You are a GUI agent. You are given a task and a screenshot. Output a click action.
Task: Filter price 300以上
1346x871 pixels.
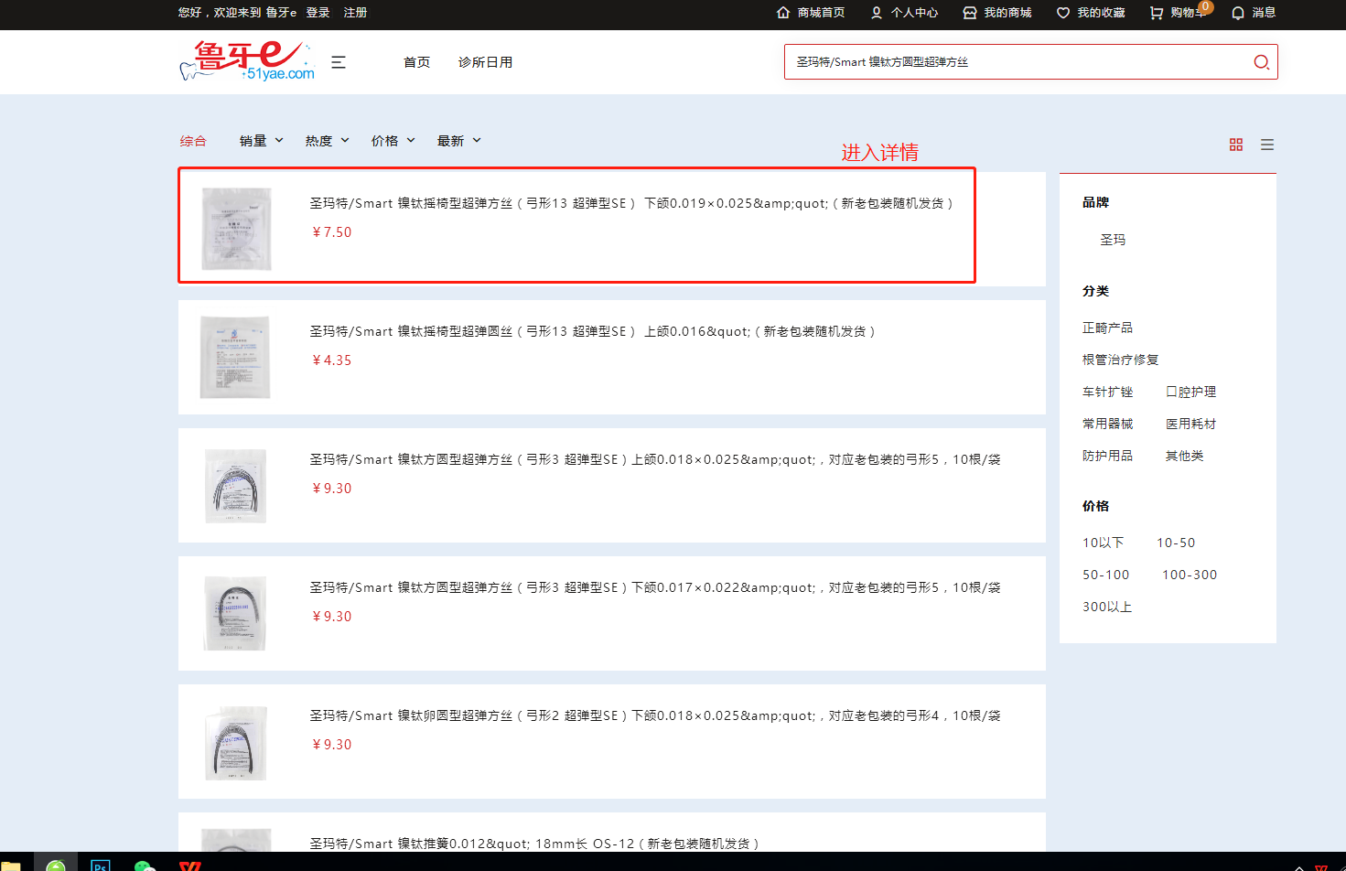click(x=1107, y=607)
